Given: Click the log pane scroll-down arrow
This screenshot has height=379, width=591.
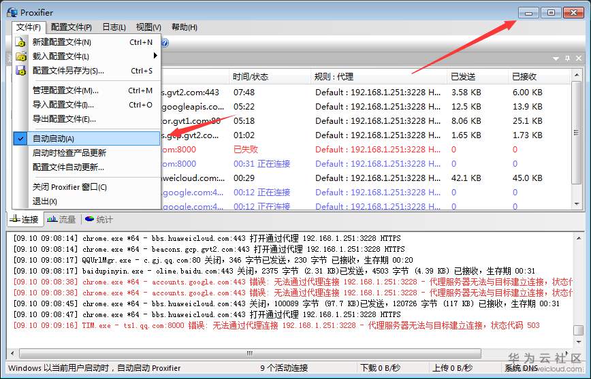Looking at the screenshot, I should coord(579,342).
